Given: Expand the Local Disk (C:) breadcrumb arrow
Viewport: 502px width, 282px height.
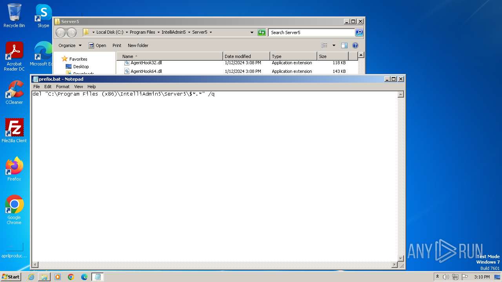Looking at the screenshot, I should [x=127, y=33].
